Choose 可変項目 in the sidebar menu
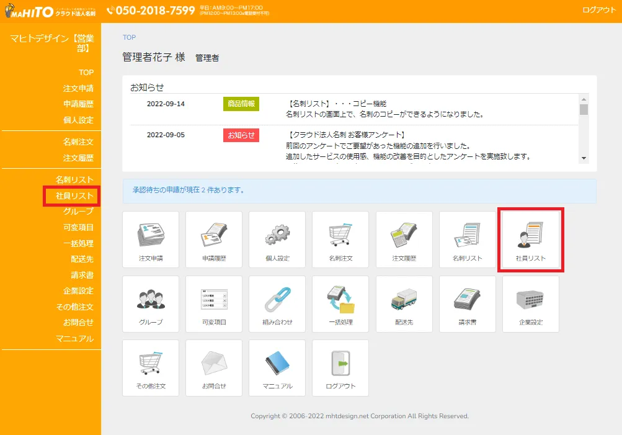 tap(78, 228)
